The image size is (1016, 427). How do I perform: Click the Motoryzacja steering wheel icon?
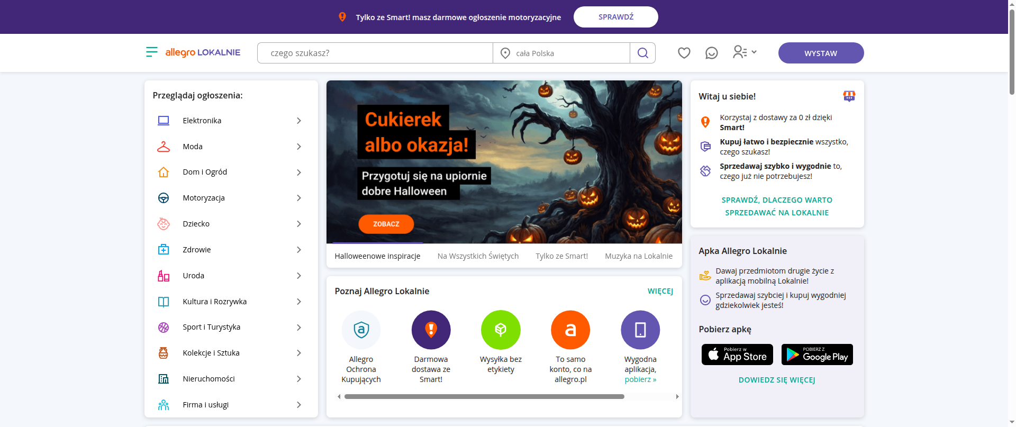click(164, 198)
